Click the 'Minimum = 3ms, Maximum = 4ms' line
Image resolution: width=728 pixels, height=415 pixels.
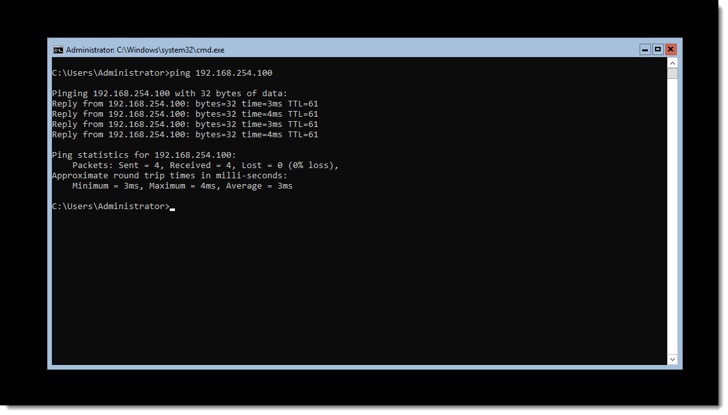183,185
